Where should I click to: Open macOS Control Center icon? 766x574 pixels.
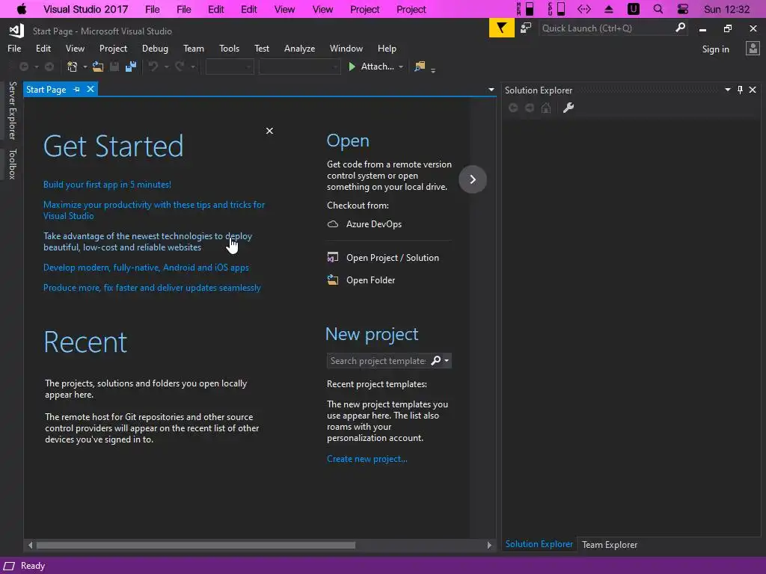pyautogui.click(x=683, y=9)
